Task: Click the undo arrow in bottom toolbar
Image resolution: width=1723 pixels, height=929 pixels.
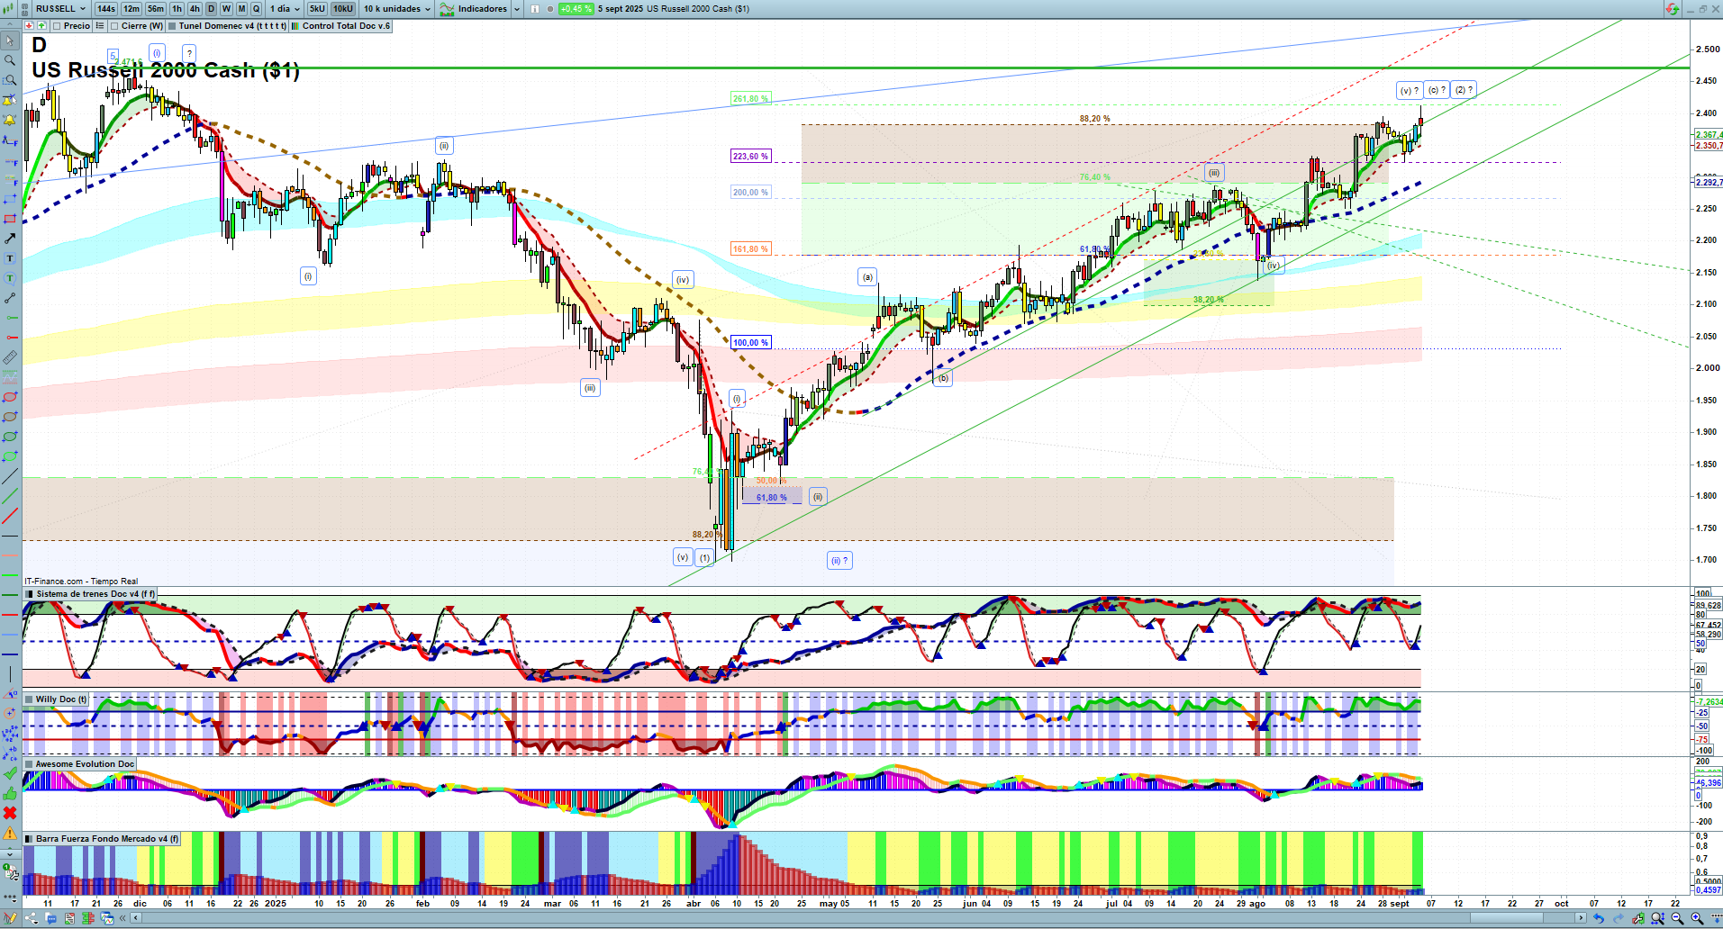Action: [x=1599, y=918]
